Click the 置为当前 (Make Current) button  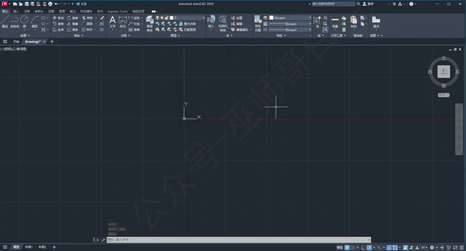click(x=188, y=24)
